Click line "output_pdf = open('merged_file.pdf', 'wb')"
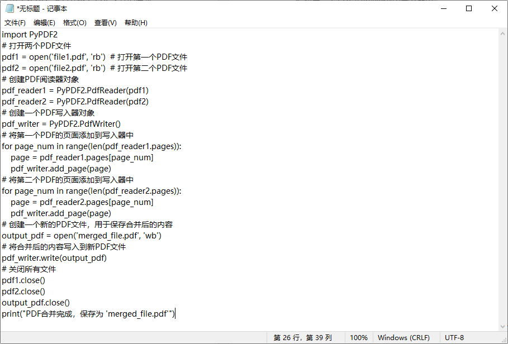Image resolution: width=508 pixels, height=344 pixels. click(82, 236)
